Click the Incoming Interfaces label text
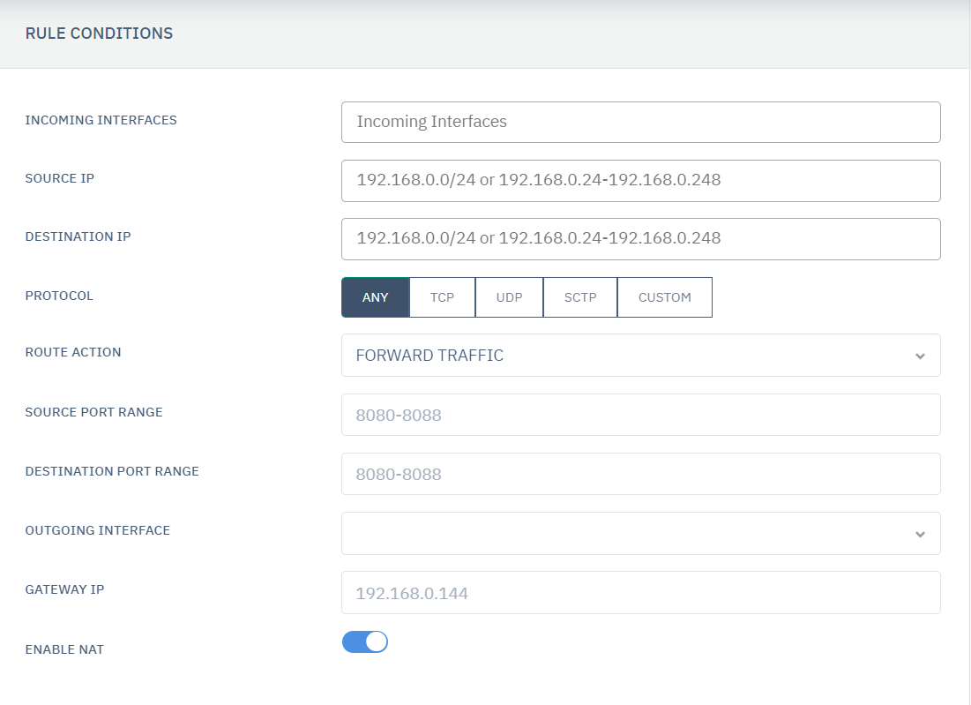 101,120
